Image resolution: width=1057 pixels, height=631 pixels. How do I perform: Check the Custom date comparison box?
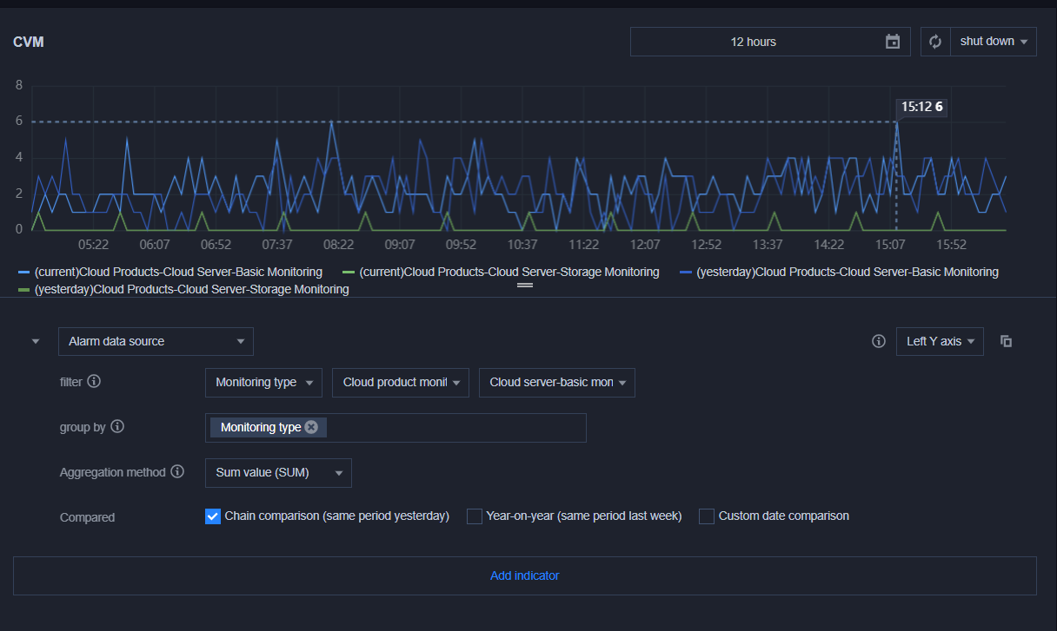707,516
